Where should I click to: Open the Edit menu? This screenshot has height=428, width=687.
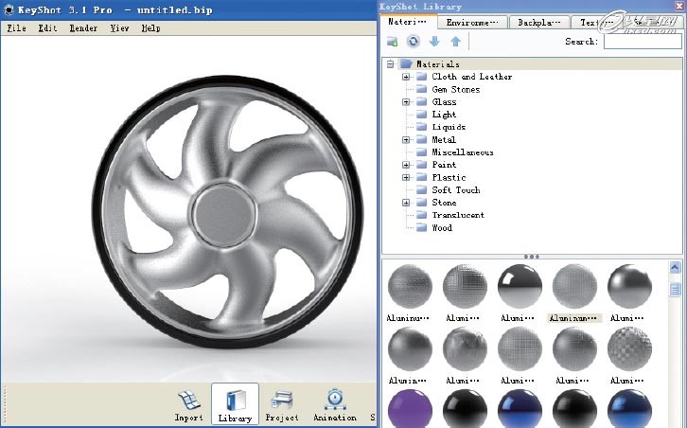[47, 28]
